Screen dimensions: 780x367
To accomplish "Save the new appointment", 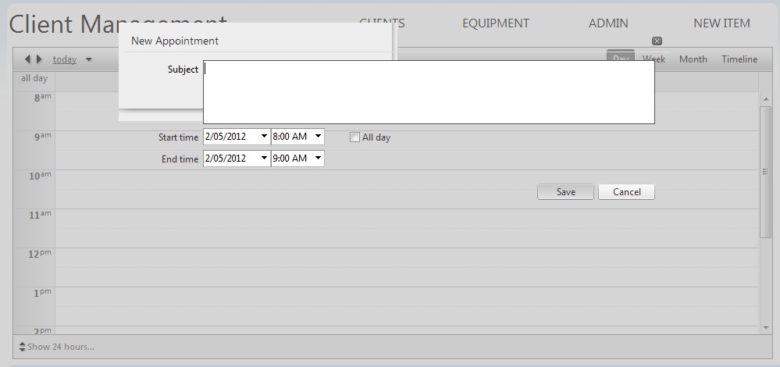I will click(x=565, y=192).
